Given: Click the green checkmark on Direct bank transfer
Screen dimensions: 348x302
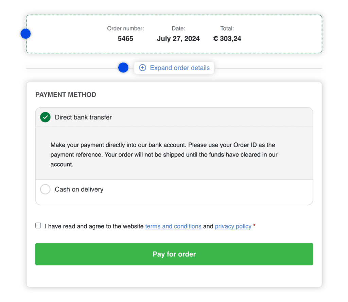Looking at the screenshot, I should coord(45,117).
